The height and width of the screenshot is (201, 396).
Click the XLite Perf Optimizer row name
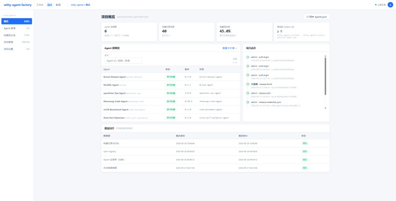pyautogui.click(x=114, y=118)
